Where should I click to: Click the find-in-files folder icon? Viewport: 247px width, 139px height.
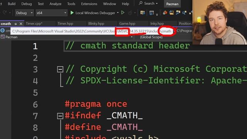click(x=142, y=13)
